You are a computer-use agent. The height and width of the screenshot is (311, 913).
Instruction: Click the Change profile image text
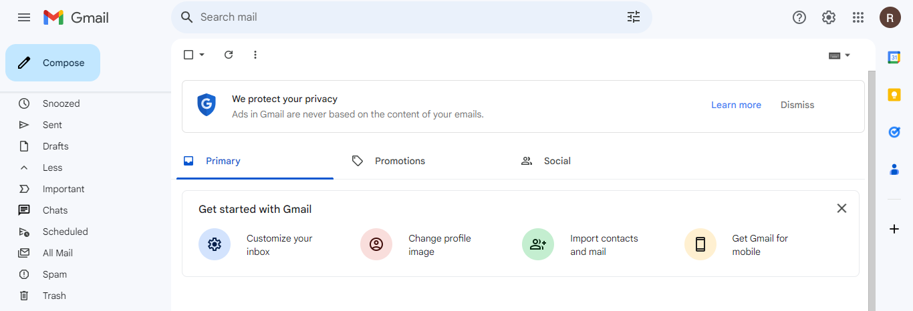point(440,245)
